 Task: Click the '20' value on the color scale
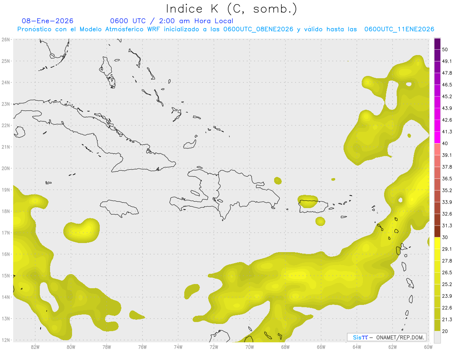click(445, 331)
